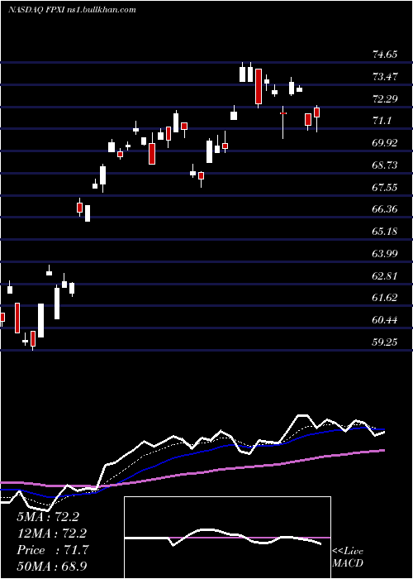Click the 69.92 price axis label
The width and height of the screenshot is (413, 579).
coord(385,143)
